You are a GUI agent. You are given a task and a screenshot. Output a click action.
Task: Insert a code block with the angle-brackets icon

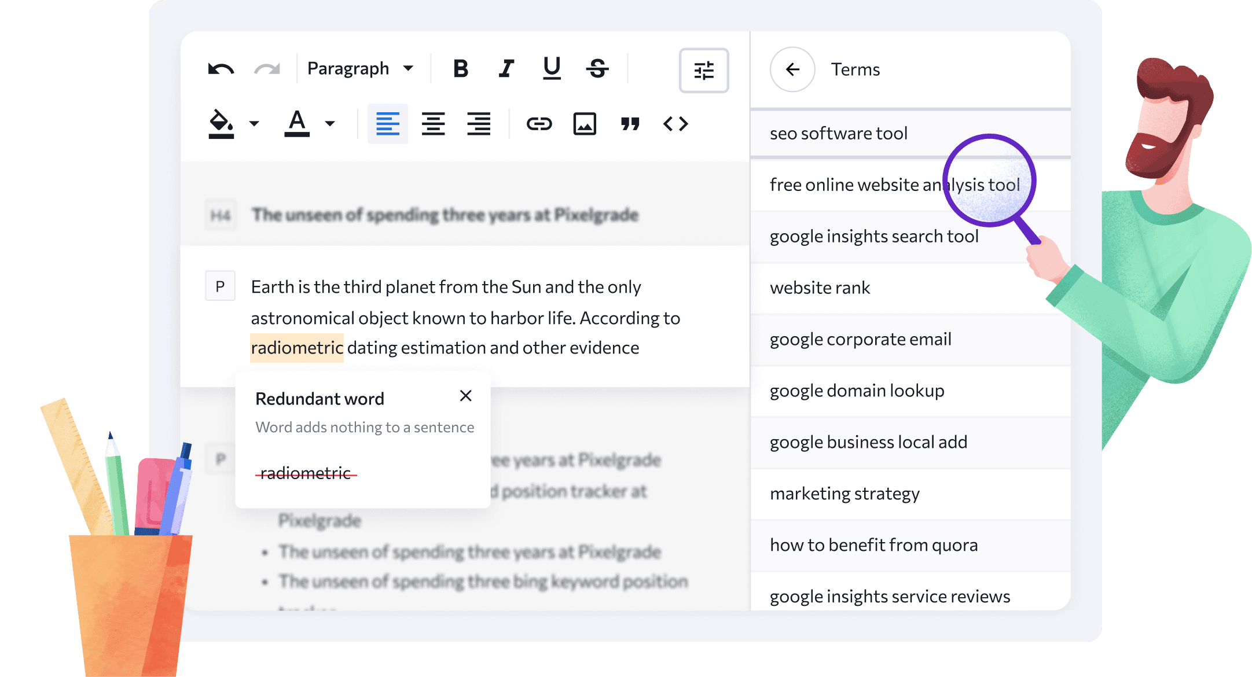(x=675, y=124)
